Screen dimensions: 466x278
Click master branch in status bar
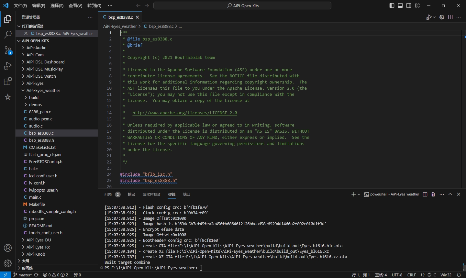[22, 275]
